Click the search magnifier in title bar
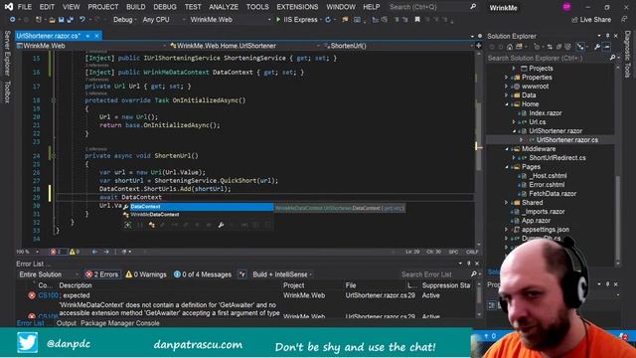This screenshot has width=636, height=358. click(x=473, y=7)
